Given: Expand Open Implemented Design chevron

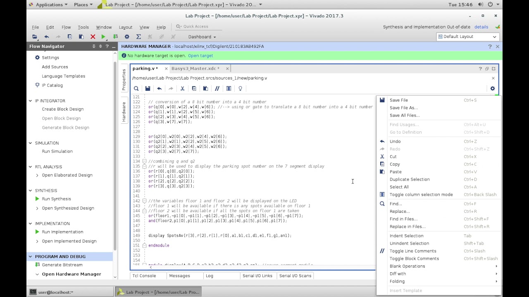Looking at the screenshot, I should coord(37,241).
